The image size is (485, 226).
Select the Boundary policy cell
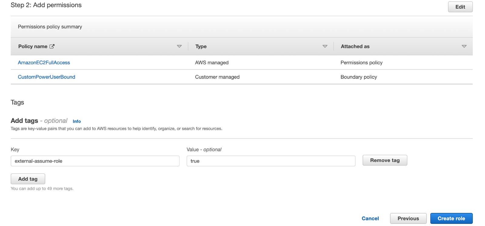coord(359,77)
